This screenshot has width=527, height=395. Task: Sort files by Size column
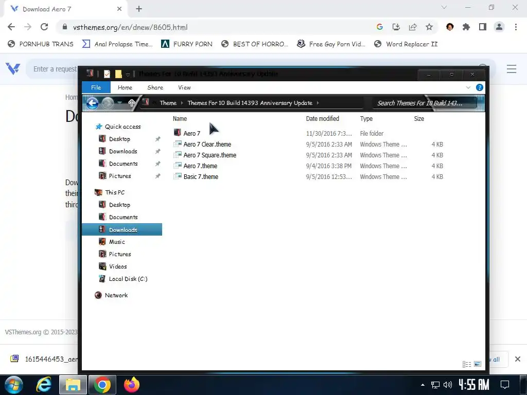click(x=419, y=119)
